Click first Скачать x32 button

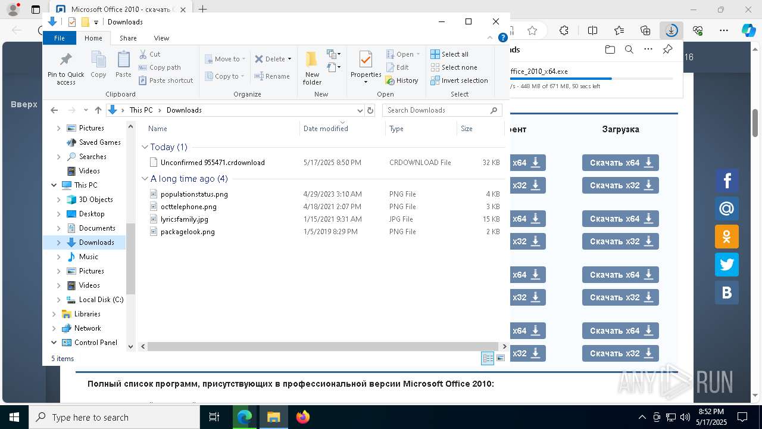[x=620, y=185]
